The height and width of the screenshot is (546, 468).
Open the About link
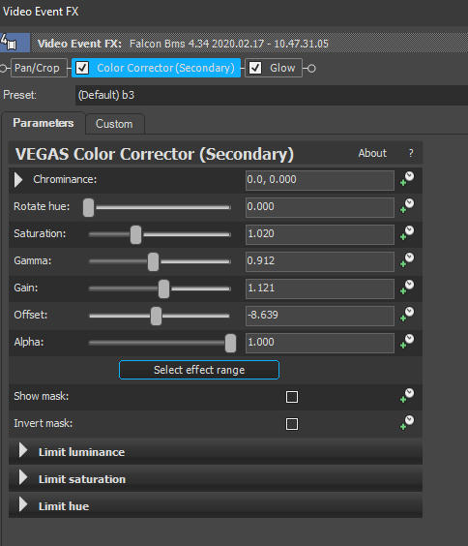tap(372, 153)
